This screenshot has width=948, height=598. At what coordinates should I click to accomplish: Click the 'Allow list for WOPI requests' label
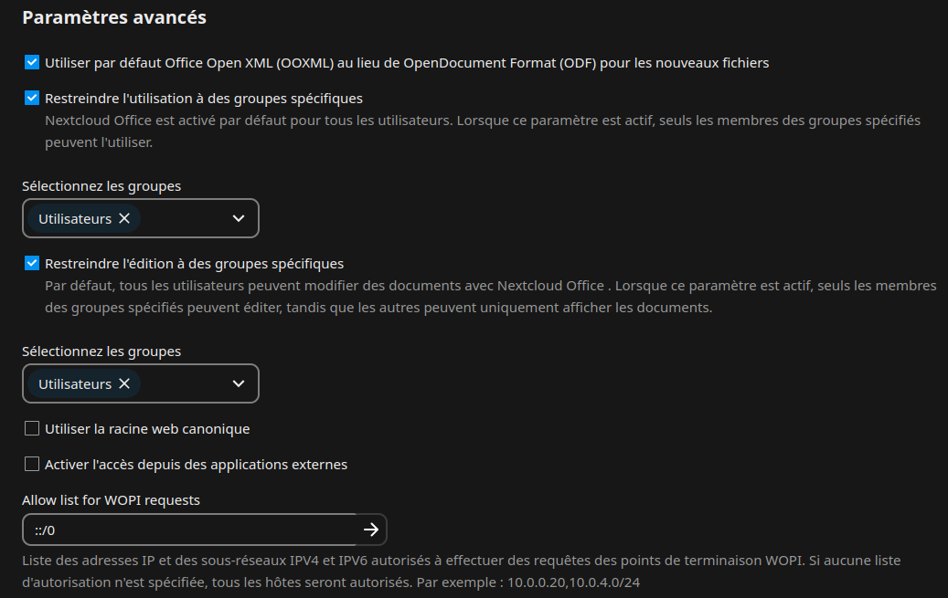tap(111, 500)
